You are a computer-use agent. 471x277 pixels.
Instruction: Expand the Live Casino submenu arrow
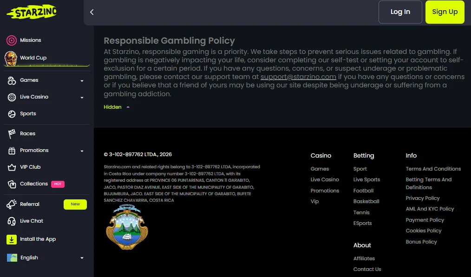pyautogui.click(x=82, y=98)
